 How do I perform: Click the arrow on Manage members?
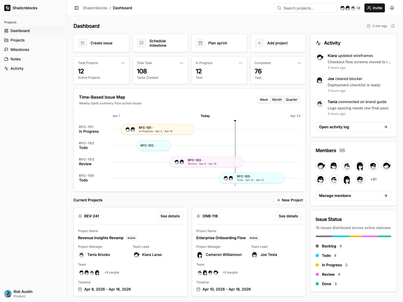[x=386, y=196]
